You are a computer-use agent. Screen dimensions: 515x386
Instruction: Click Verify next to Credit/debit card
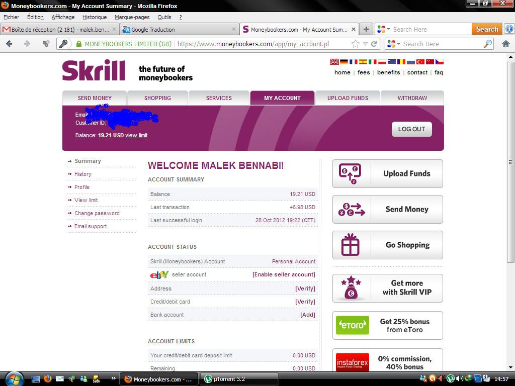pos(305,302)
